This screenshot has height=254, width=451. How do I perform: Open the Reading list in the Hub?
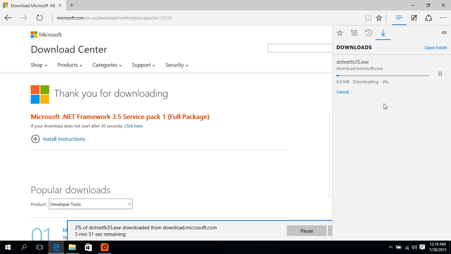354,33
